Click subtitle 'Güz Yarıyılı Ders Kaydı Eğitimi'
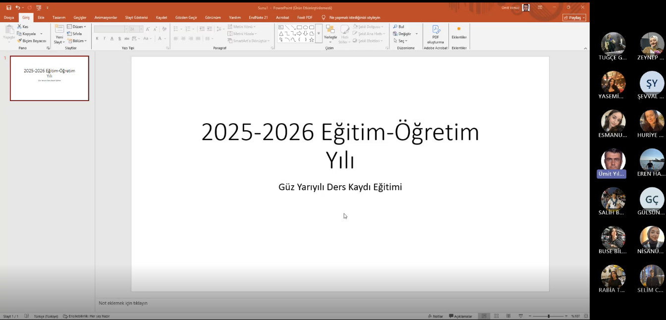The width and height of the screenshot is (666, 320). (340, 187)
